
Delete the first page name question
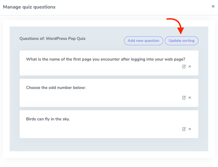pos(190,66)
